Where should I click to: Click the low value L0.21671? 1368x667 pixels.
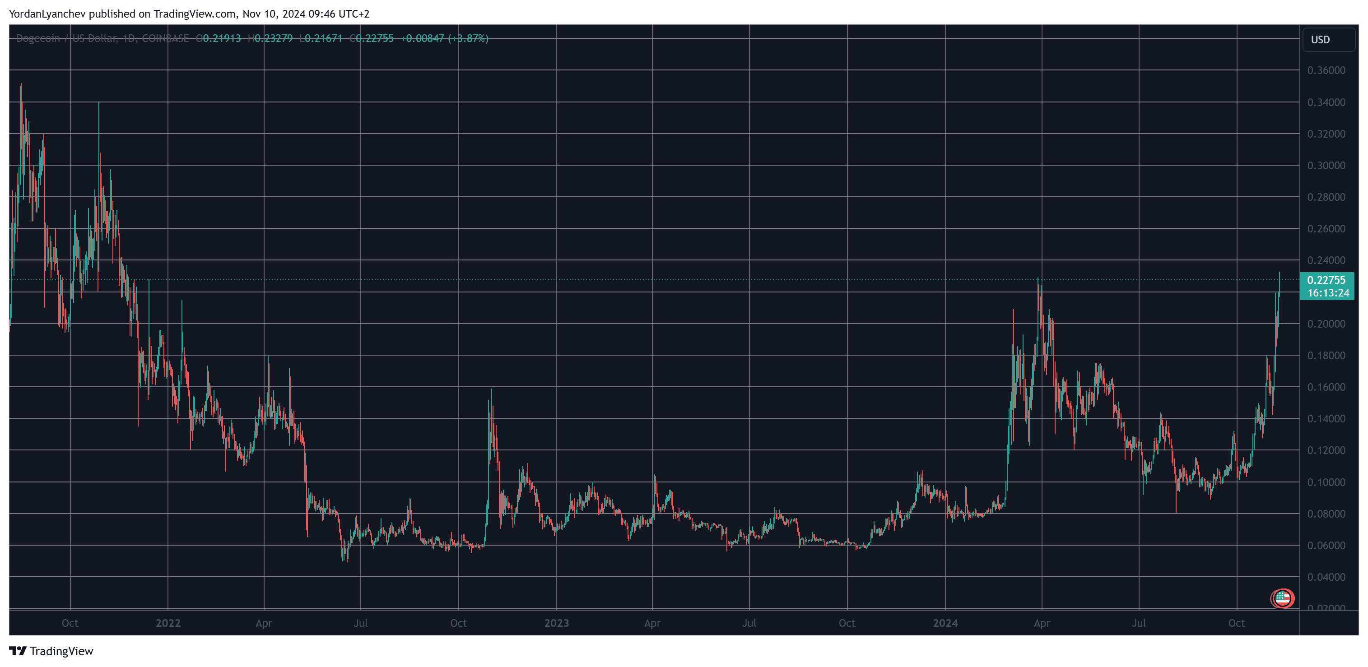pos(321,38)
